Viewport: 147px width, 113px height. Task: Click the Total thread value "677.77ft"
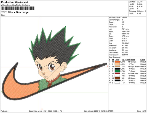(x=125, y=52)
